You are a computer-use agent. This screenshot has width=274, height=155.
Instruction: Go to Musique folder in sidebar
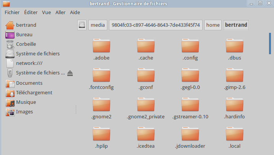click(x=26, y=102)
